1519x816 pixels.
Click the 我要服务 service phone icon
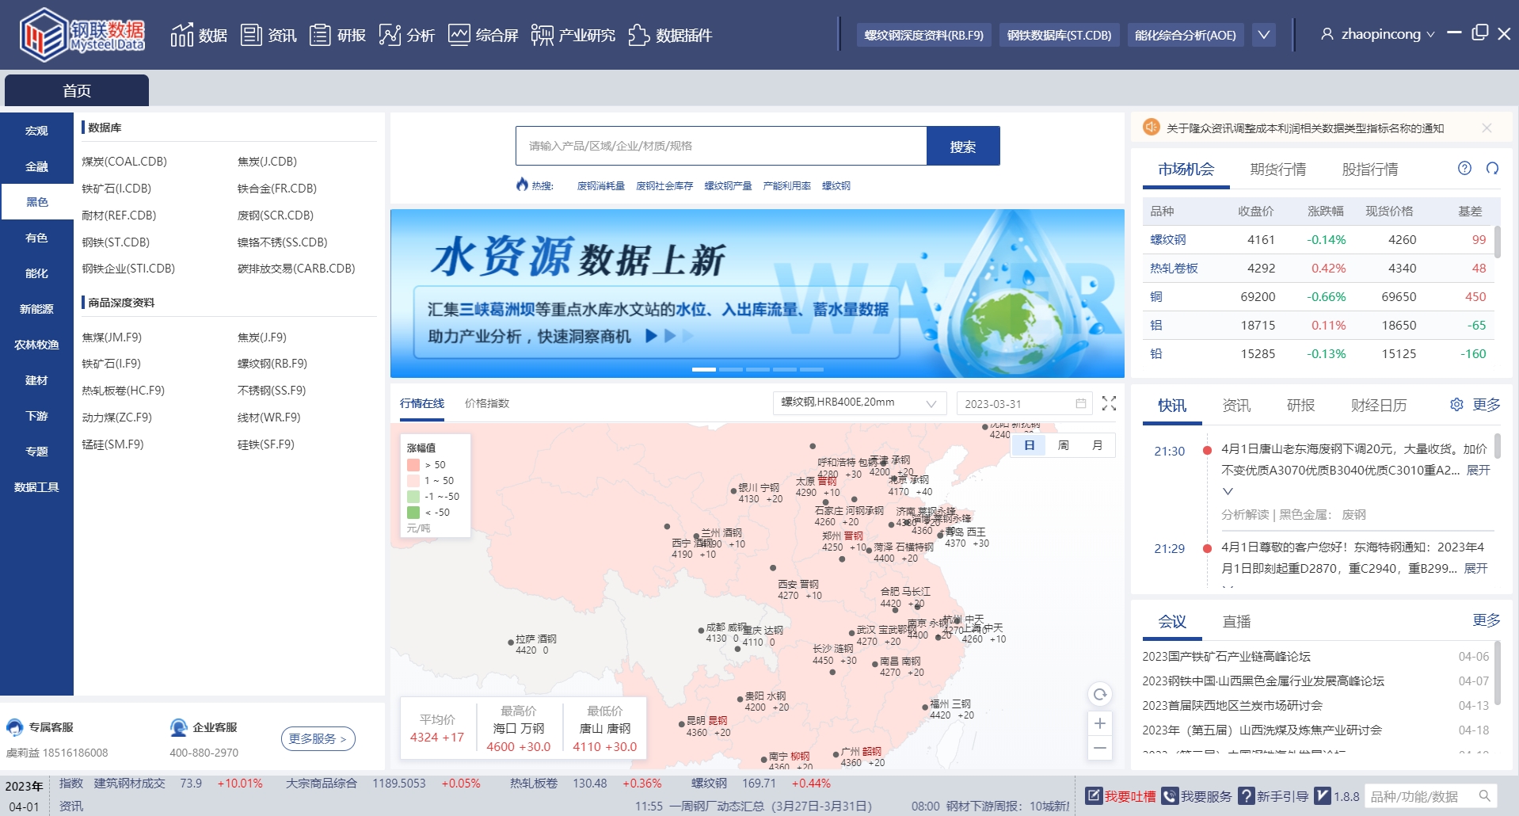pos(1170,795)
